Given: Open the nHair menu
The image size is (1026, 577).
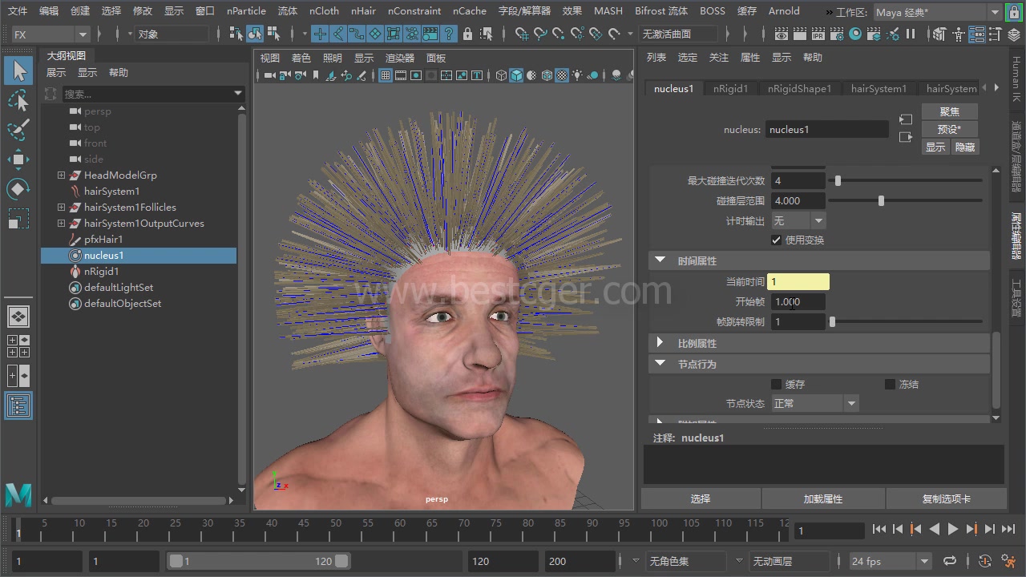Looking at the screenshot, I should click(x=363, y=11).
